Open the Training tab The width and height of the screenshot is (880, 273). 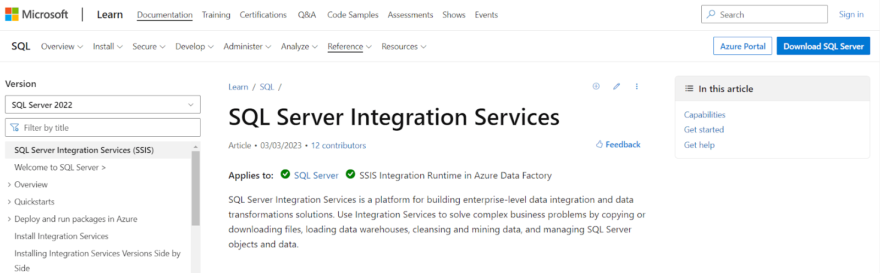(x=216, y=15)
